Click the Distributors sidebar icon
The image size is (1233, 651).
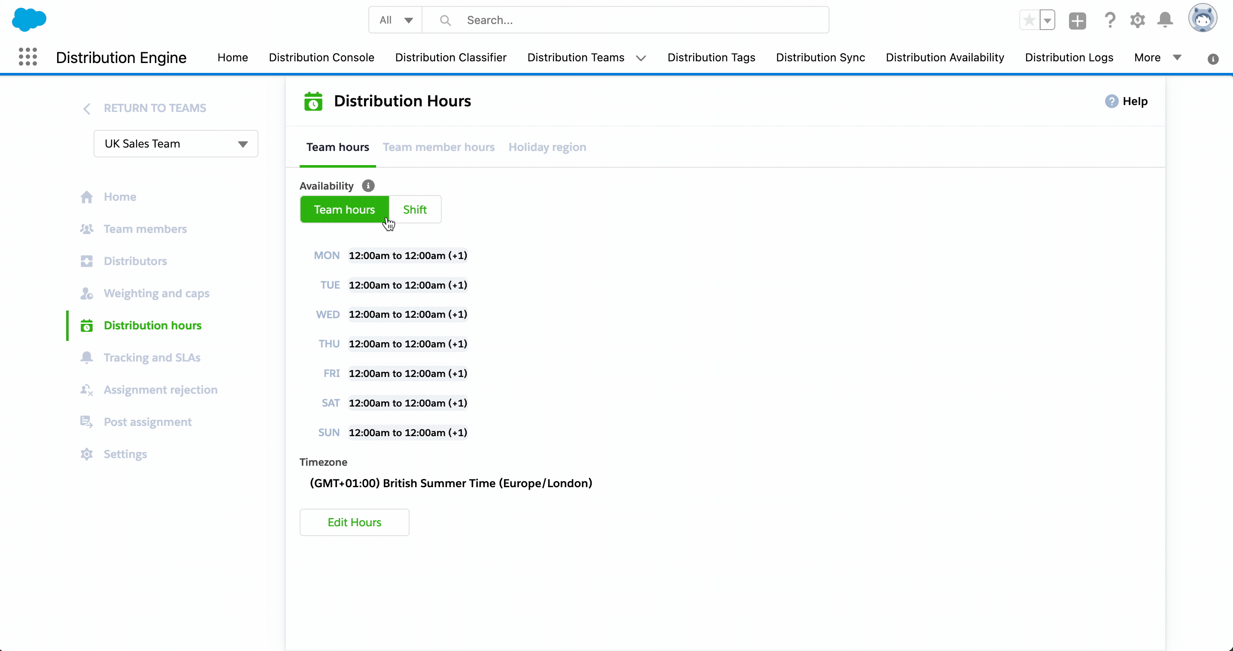point(87,261)
